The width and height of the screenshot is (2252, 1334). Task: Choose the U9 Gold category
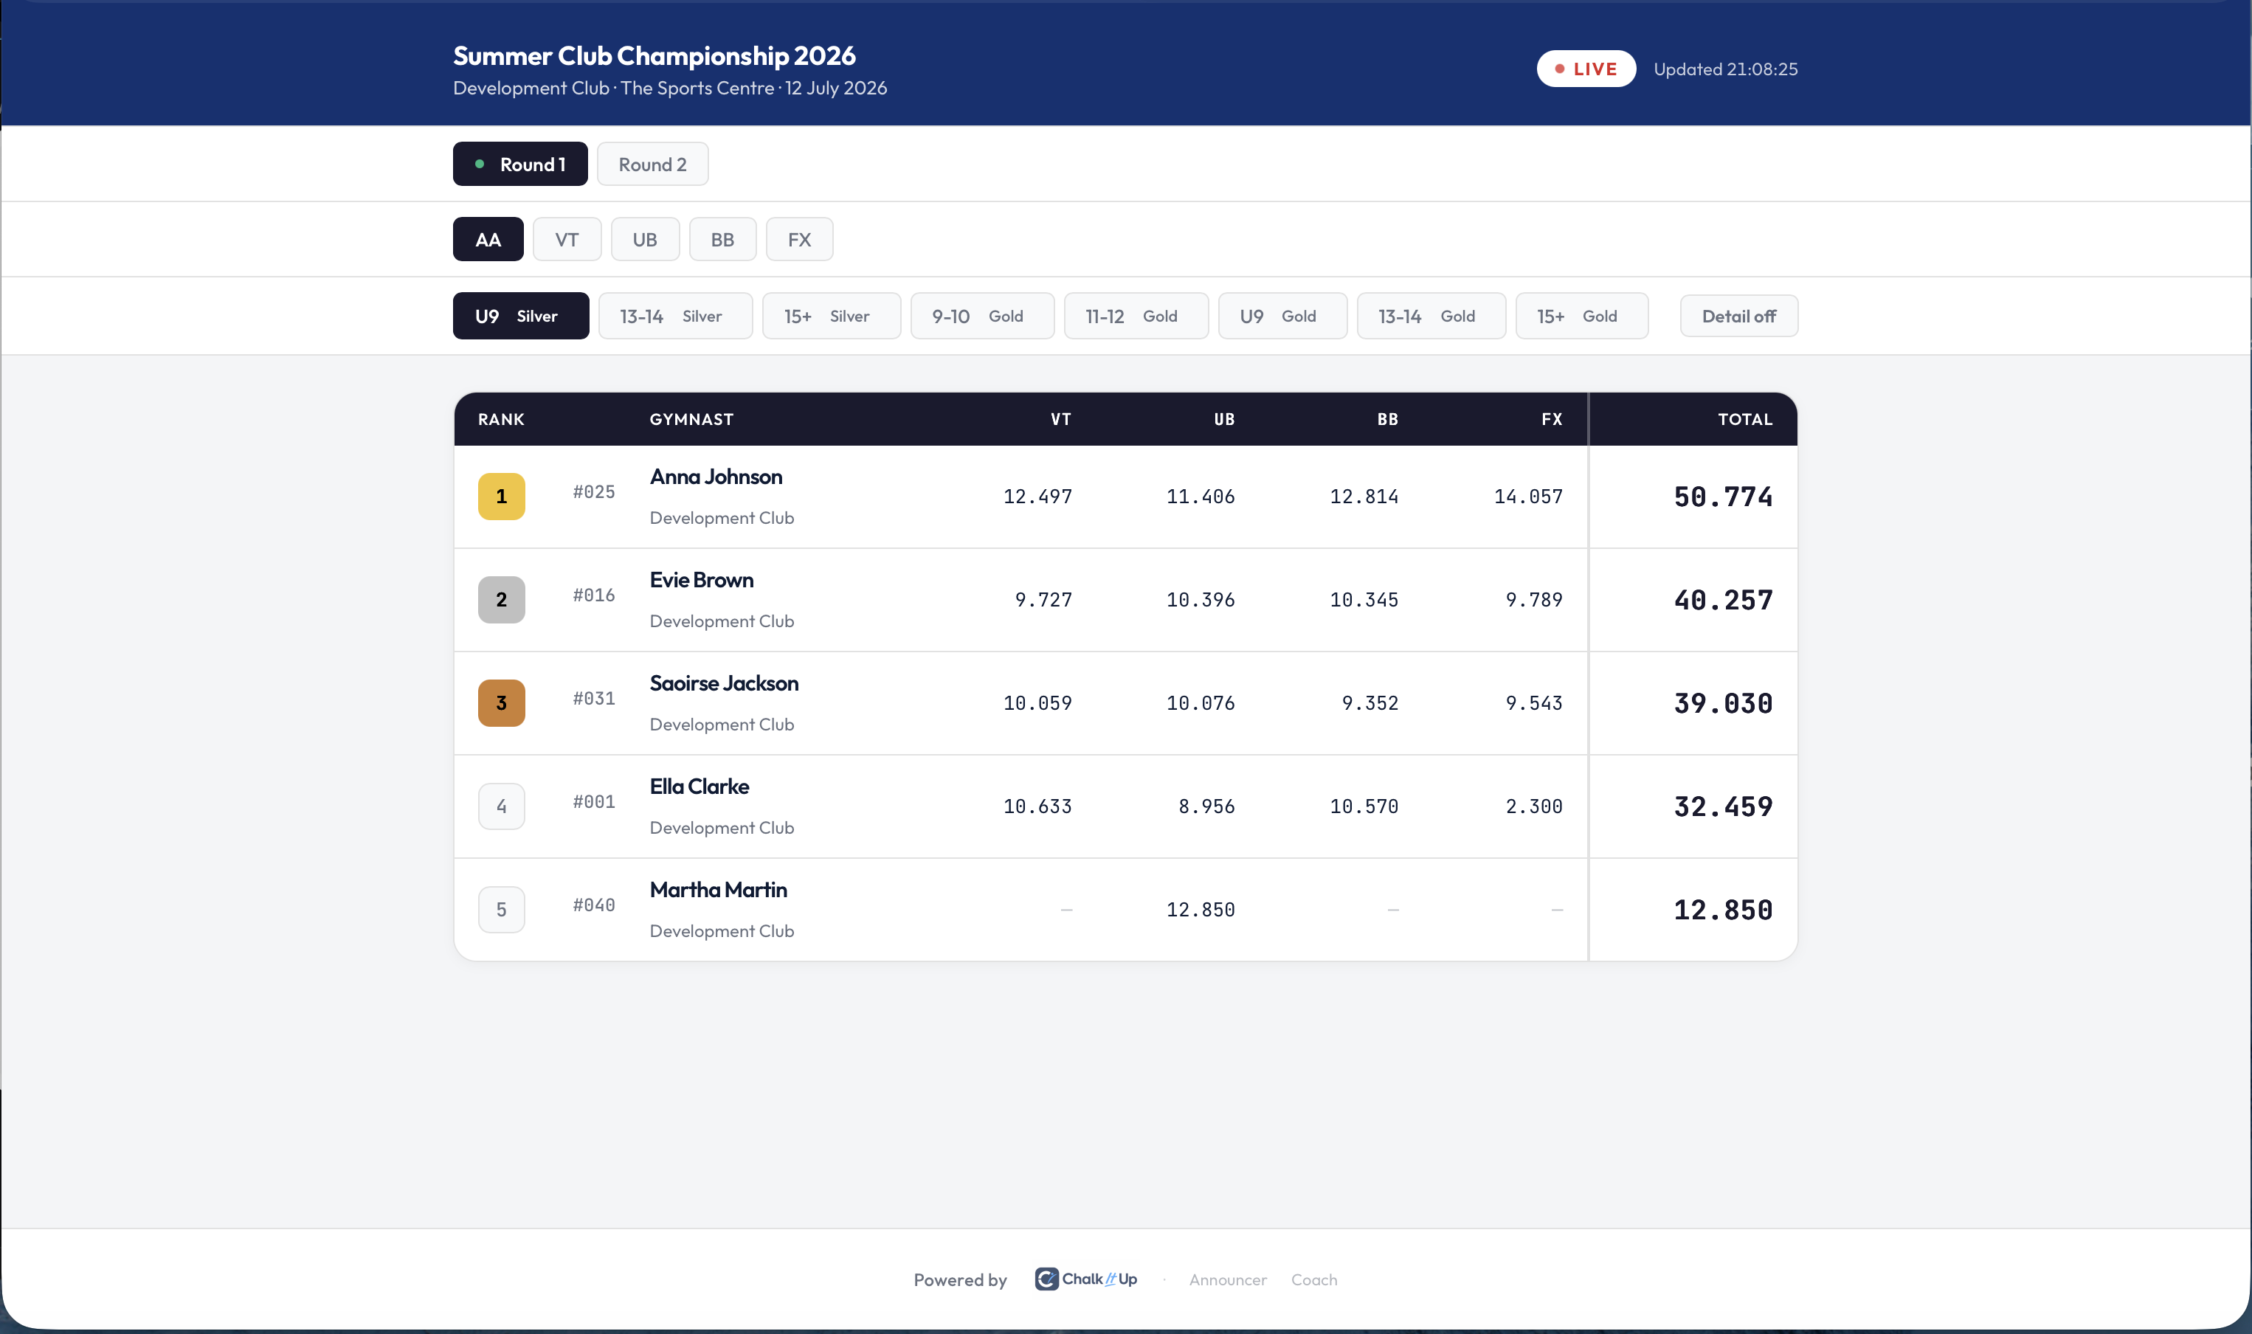coord(1283,316)
